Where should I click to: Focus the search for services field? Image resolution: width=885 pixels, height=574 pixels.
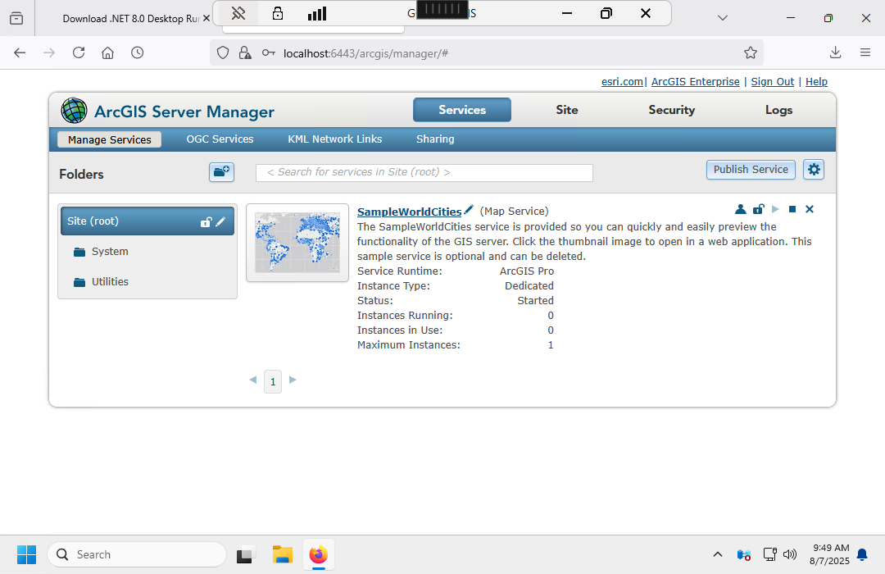pos(424,172)
